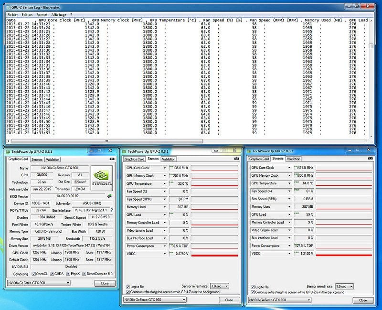This screenshot has width=382, height=310.
Task: Click Close button in right GPU-Z window
Action: click(x=363, y=300)
